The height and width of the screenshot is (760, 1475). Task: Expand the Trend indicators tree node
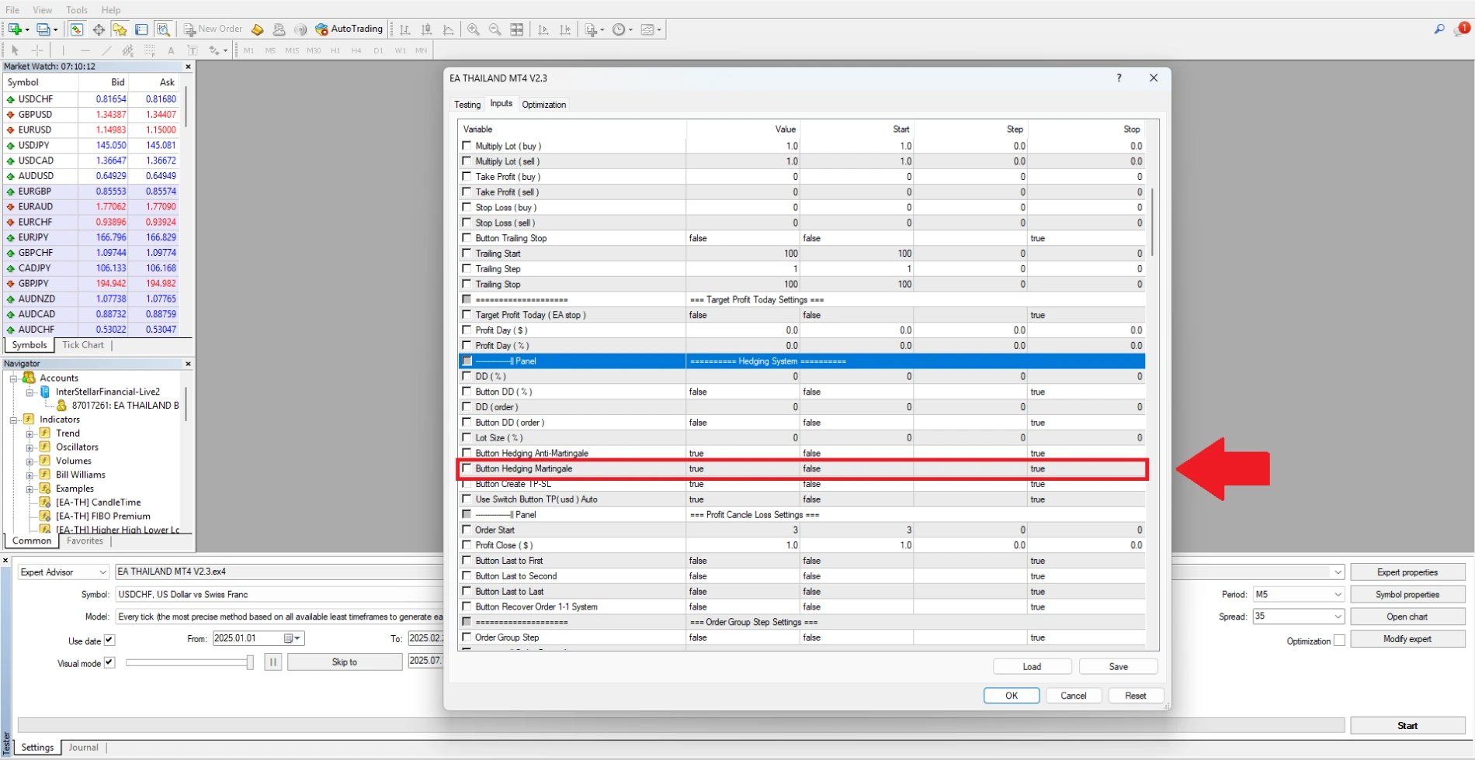pos(29,434)
